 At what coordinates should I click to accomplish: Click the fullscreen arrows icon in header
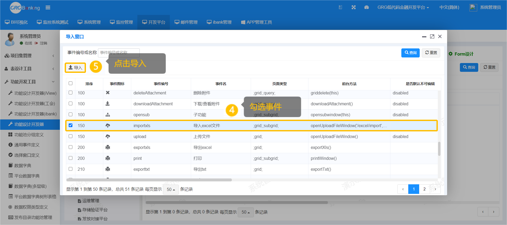[353, 7]
